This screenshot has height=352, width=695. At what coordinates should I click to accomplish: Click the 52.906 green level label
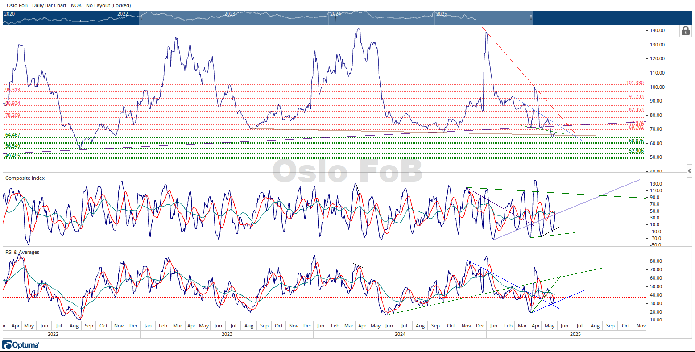pyautogui.click(x=636, y=151)
